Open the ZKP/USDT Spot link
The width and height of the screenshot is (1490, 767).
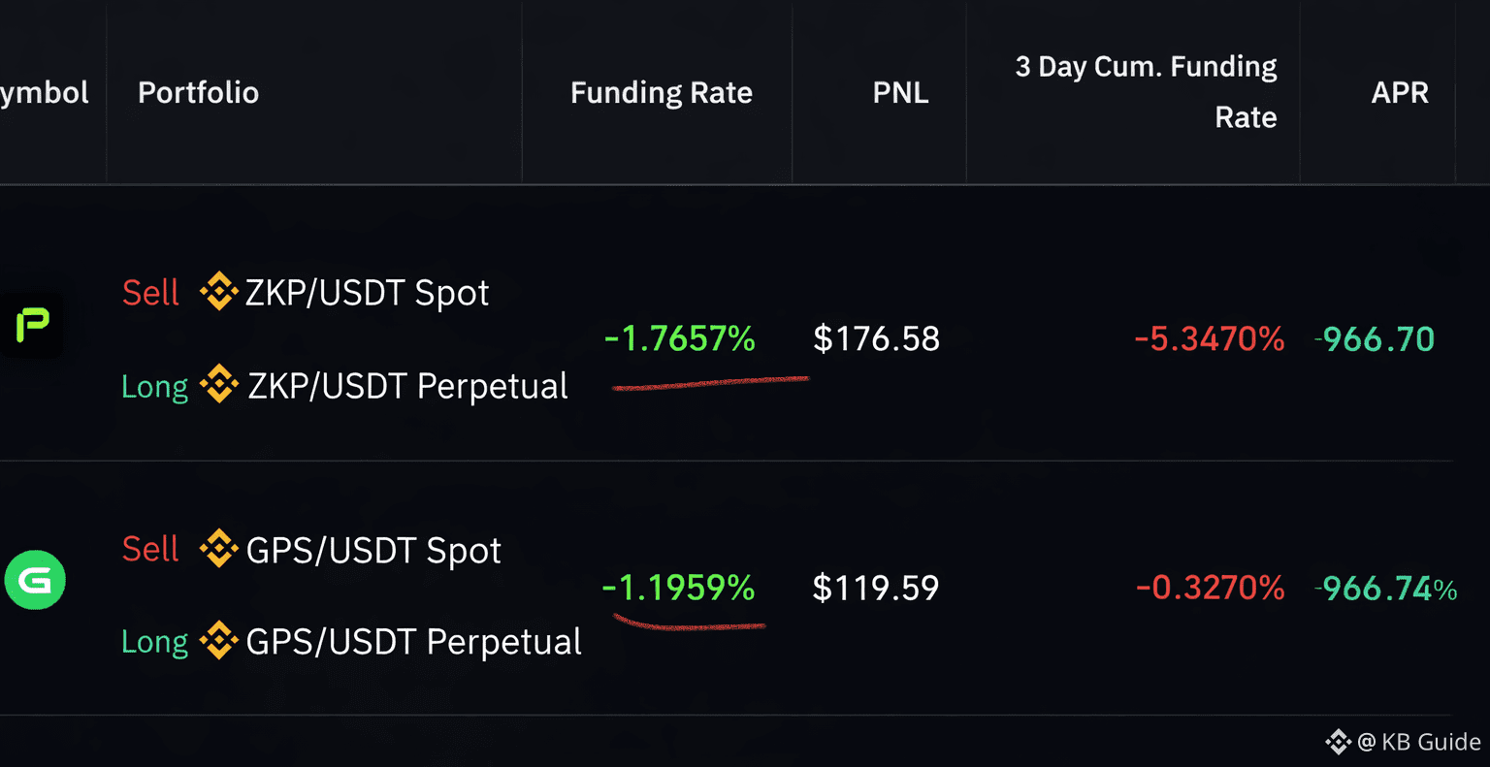[367, 293]
